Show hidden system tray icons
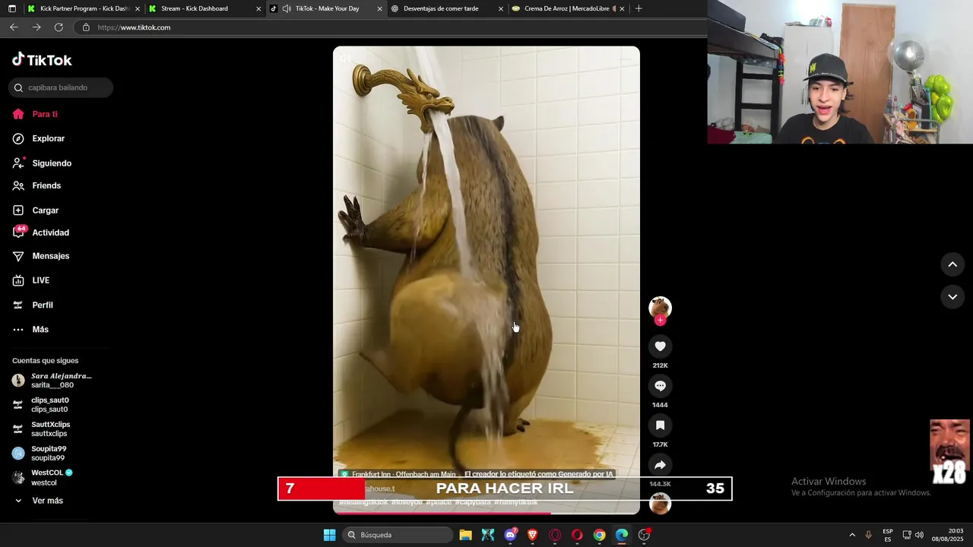 (x=852, y=535)
